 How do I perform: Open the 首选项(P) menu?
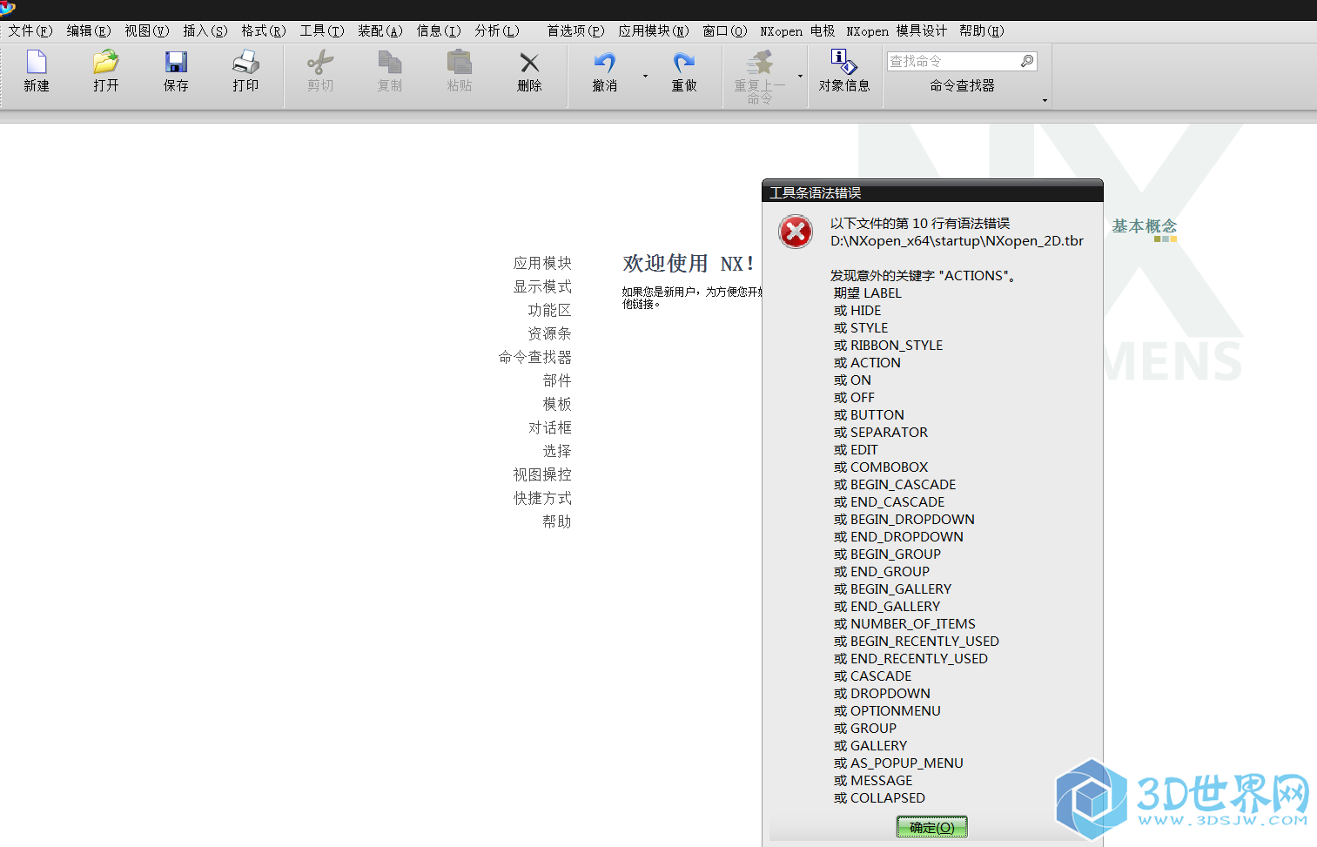click(575, 31)
